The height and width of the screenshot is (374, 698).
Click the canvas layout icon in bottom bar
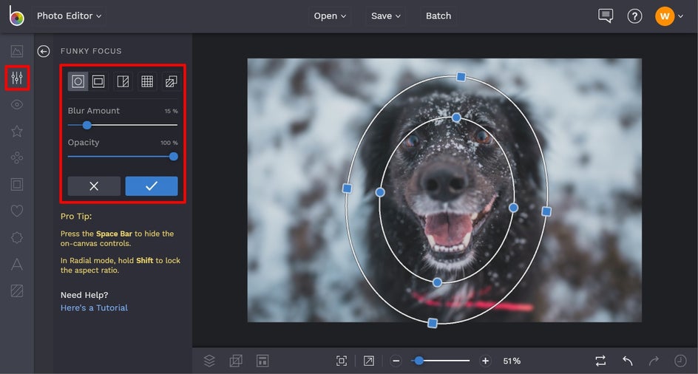click(x=262, y=361)
